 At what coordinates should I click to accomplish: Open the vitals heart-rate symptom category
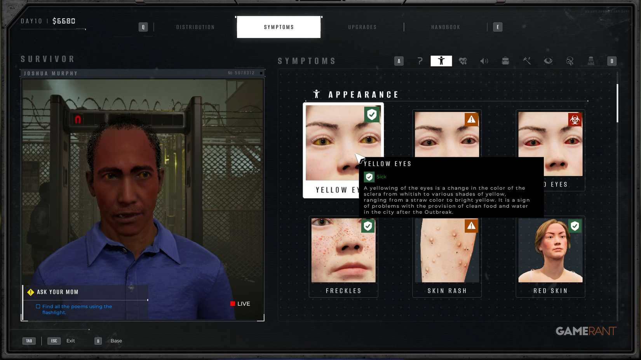click(x=463, y=61)
